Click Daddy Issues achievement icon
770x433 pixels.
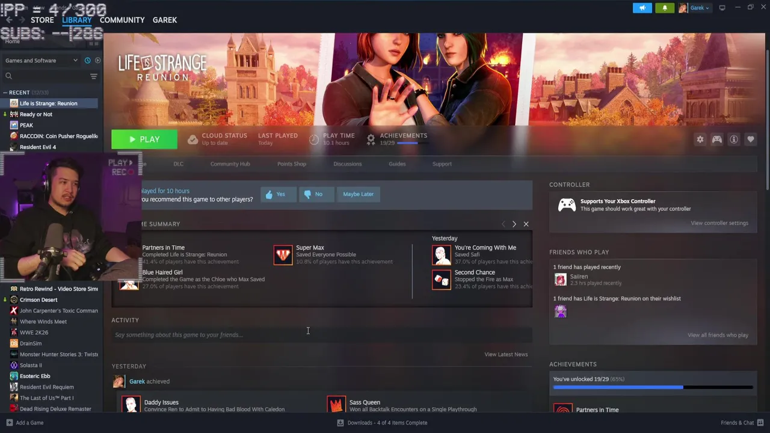click(x=131, y=404)
